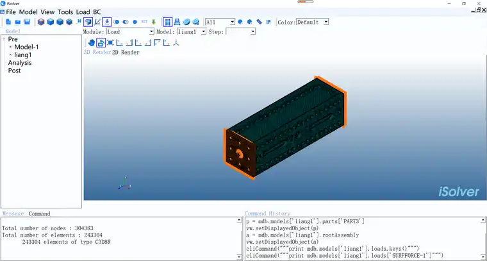Expand the Model-1 tree node
Viewport: 487px width, 261px height.
[10, 47]
